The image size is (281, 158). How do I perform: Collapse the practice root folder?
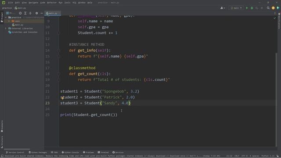tap(6, 18)
